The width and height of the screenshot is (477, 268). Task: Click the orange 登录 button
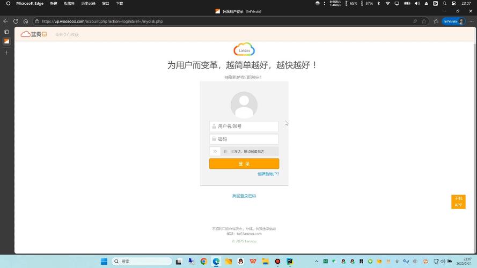coord(244,164)
